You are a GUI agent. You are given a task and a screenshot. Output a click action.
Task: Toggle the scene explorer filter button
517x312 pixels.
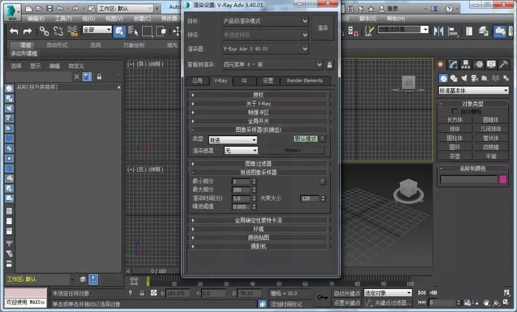click(x=87, y=77)
